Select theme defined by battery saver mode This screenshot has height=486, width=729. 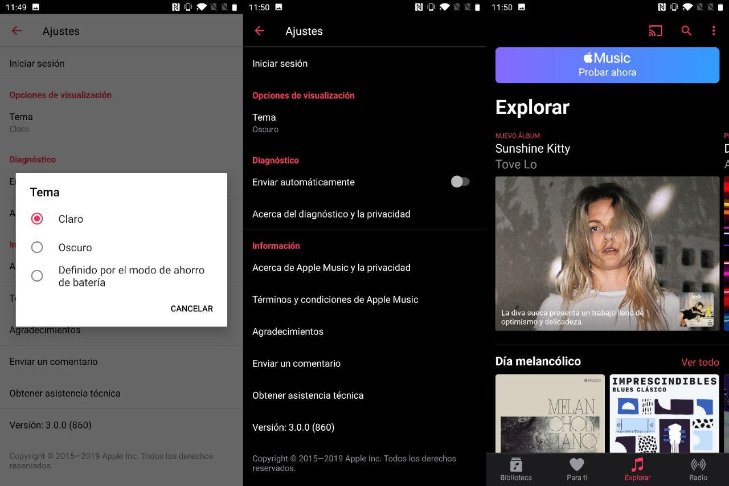pos(37,276)
